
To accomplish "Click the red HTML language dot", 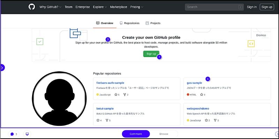I will coord(188,95).
